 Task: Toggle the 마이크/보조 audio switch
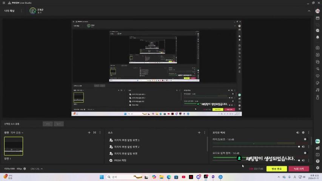point(305,140)
